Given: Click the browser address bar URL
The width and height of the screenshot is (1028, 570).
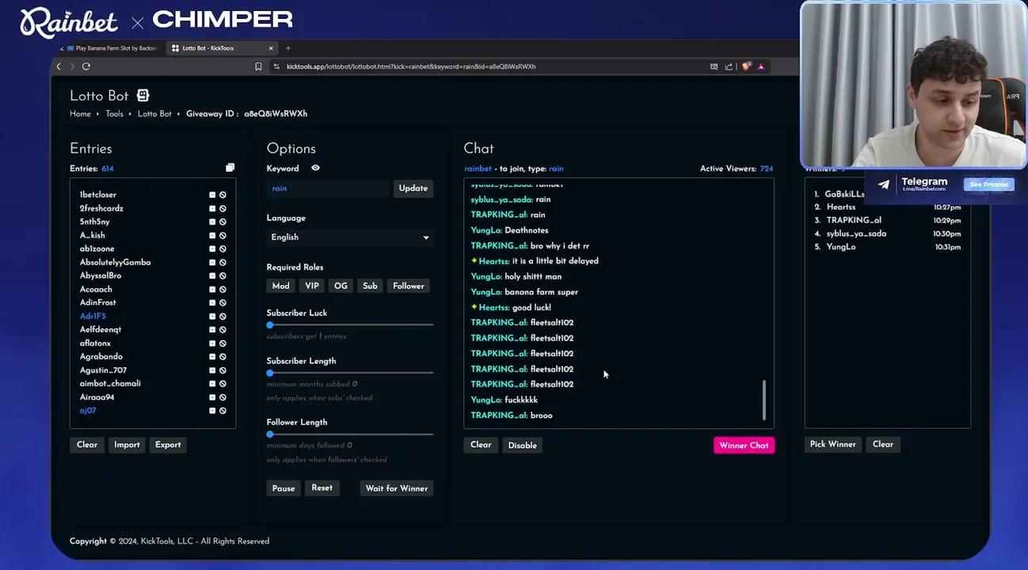Looking at the screenshot, I should coord(411,66).
